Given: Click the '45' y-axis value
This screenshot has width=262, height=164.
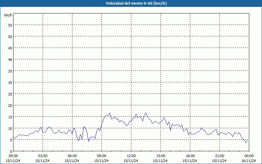Looking at the screenshot, I should (10, 48).
